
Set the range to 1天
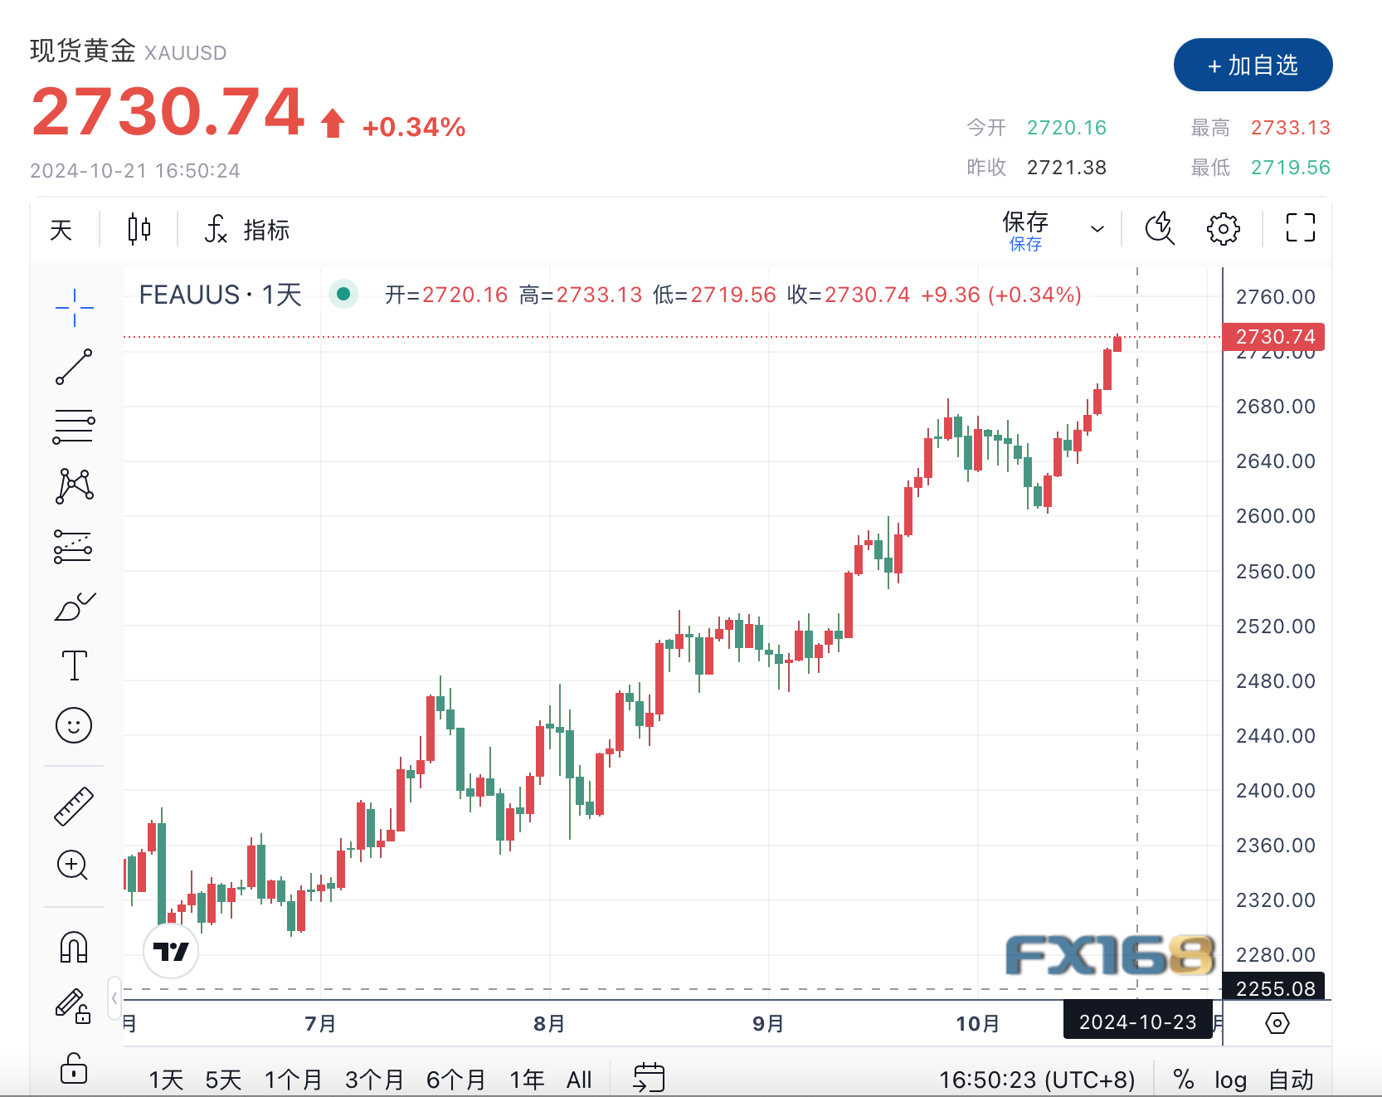coord(166,1080)
